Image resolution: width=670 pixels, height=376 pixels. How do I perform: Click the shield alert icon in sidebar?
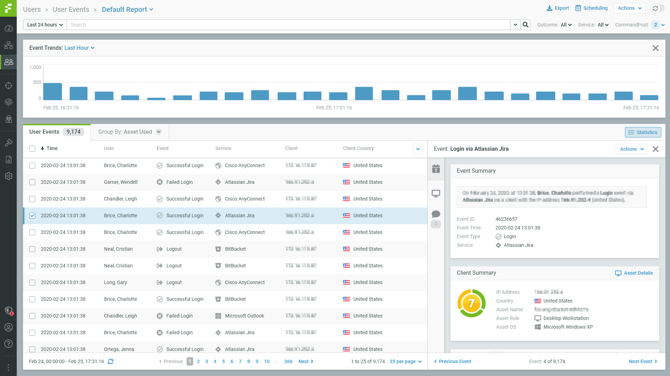(x=9, y=311)
